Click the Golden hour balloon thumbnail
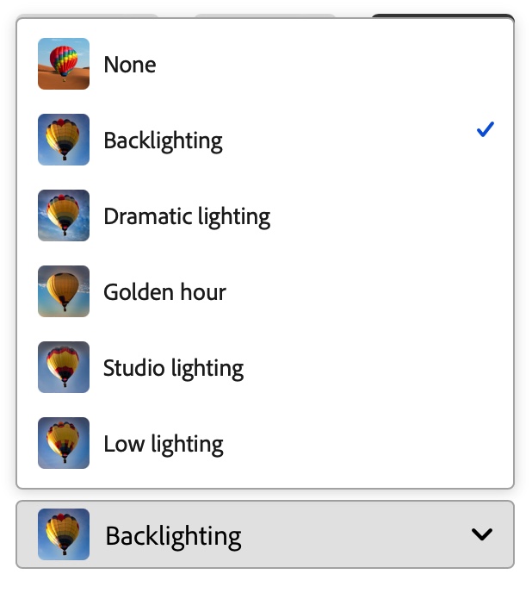Viewport: 532px width, 593px height. click(x=64, y=291)
